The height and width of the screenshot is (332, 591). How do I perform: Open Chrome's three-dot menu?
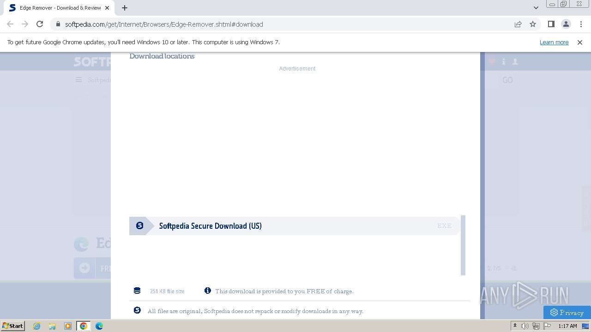(x=580, y=24)
